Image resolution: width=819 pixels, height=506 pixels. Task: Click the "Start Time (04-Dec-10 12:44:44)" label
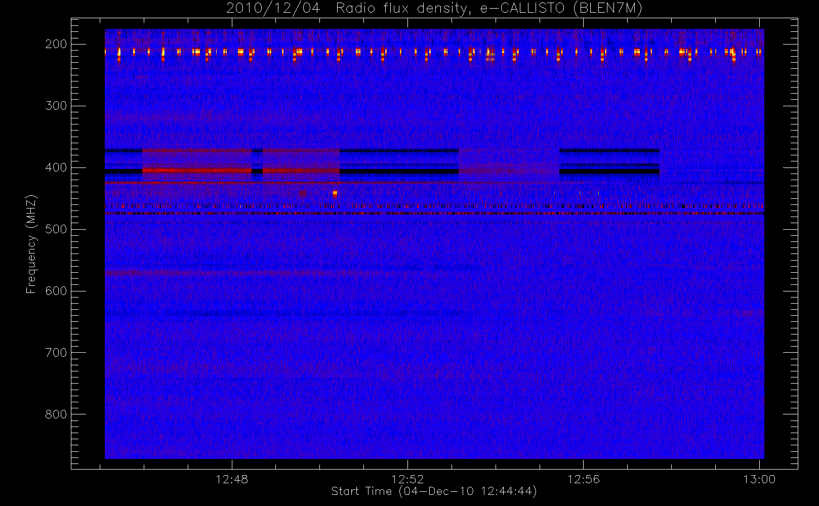point(434,491)
